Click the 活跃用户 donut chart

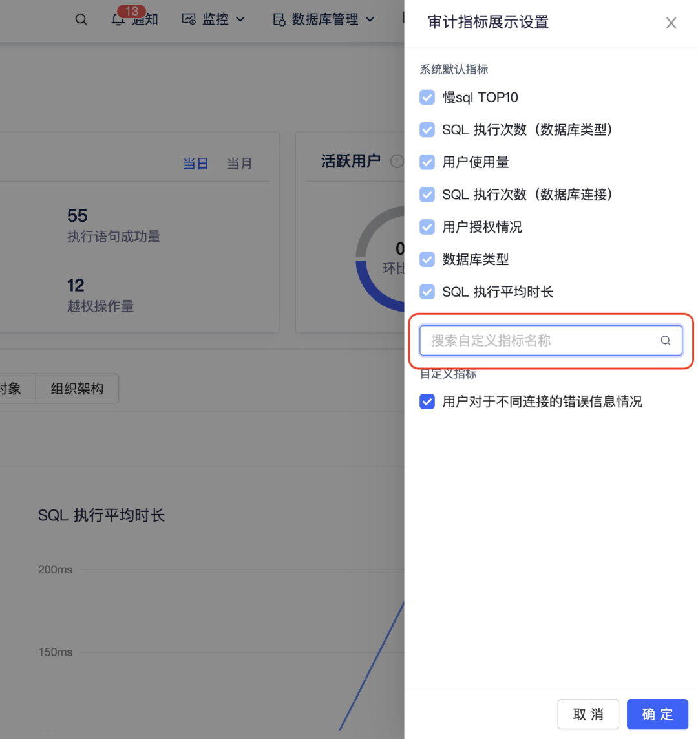[x=381, y=259]
